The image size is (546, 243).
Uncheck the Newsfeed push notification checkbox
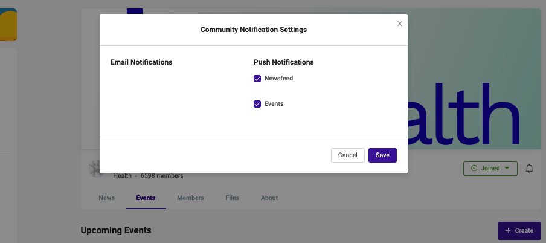coord(257,79)
